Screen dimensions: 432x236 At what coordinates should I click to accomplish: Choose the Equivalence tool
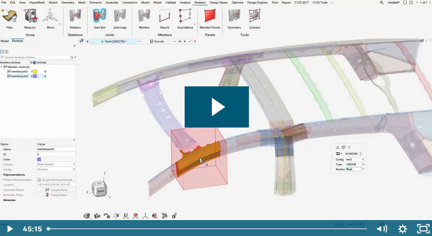pos(185,19)
